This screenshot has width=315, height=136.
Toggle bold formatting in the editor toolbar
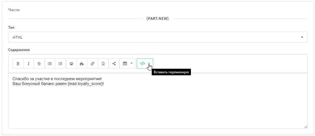(x=18, y=64)
